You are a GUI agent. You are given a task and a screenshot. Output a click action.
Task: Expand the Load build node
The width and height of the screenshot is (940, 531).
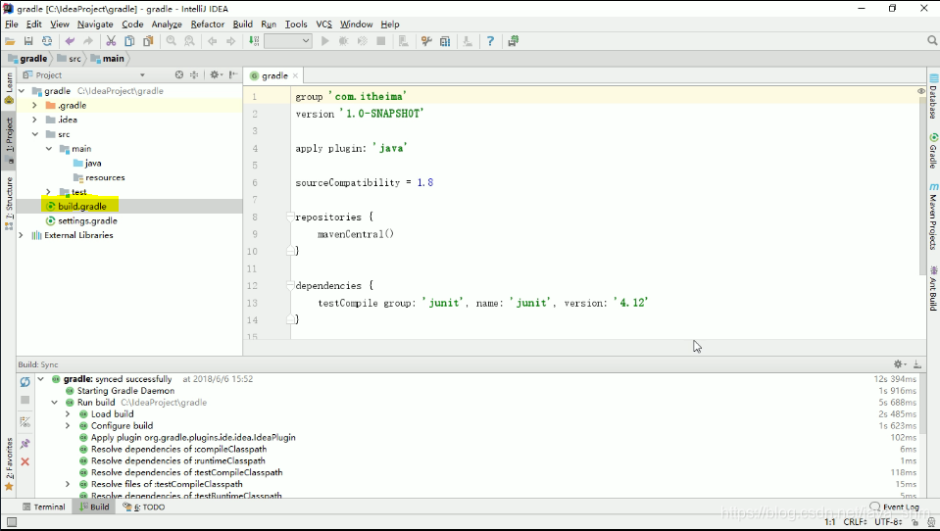(x=68, y=414)
